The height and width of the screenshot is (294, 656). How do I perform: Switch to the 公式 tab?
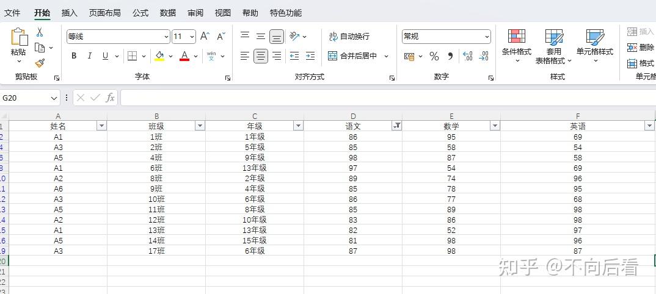[140, 13]
